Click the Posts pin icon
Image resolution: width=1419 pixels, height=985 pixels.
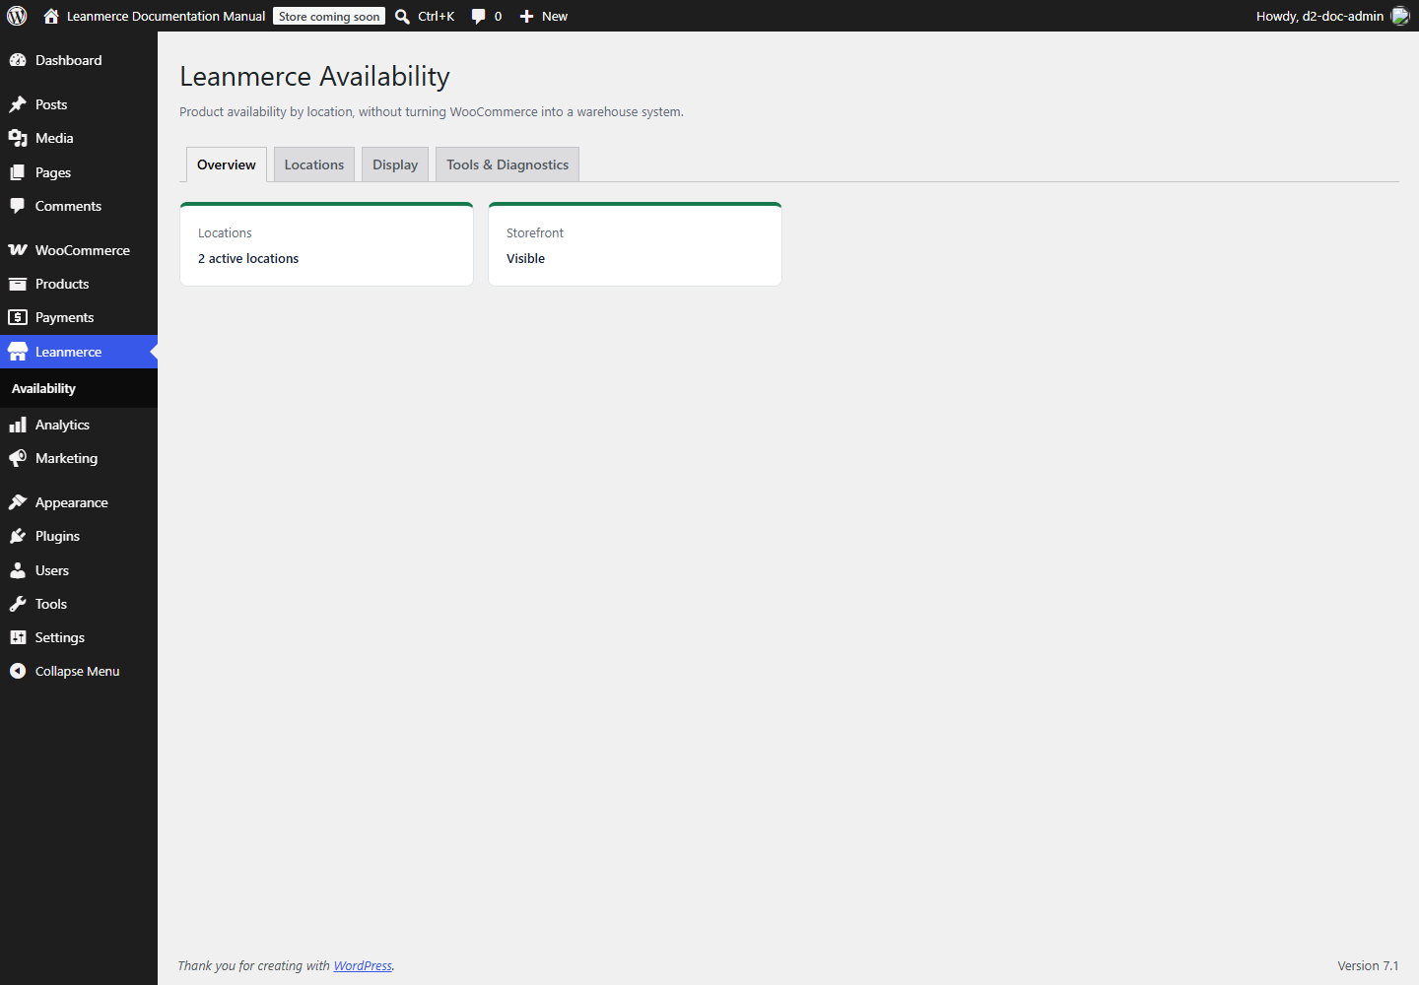coord(18,104)
